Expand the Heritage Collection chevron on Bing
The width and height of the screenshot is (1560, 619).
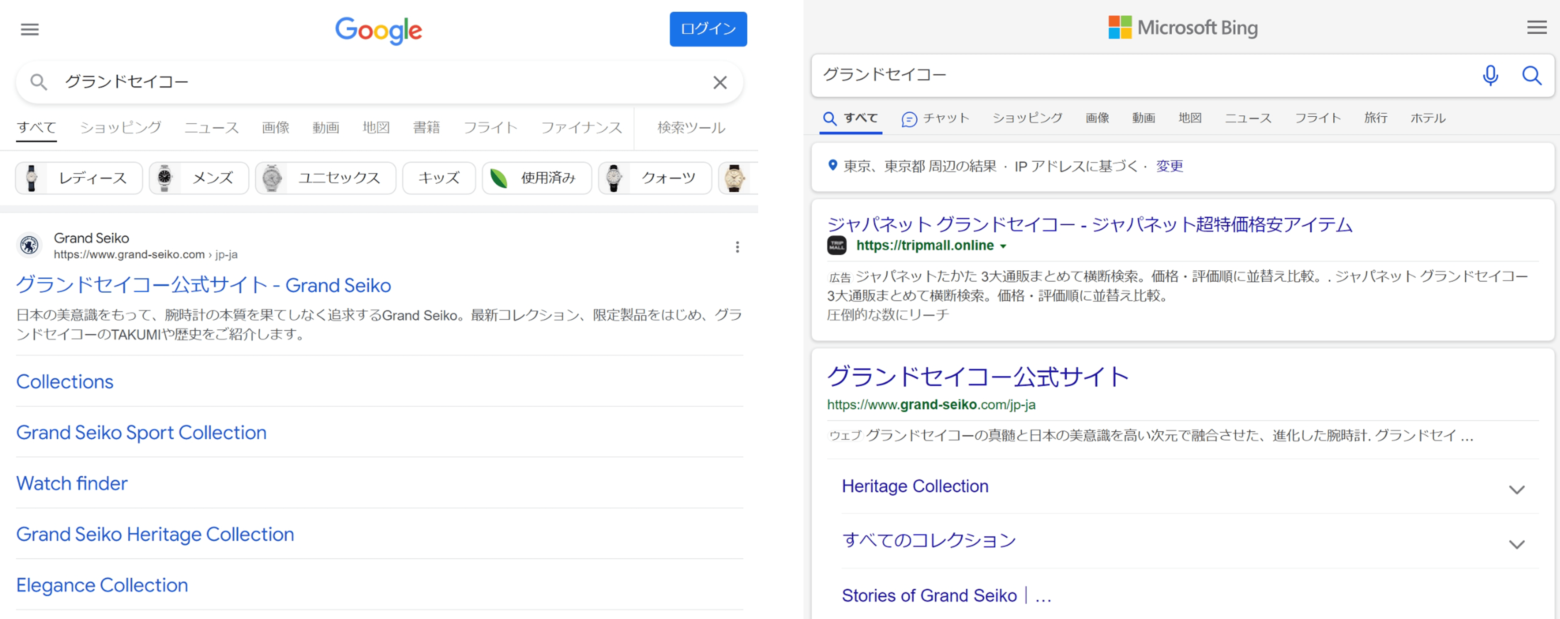click(x=1516, y=489)
